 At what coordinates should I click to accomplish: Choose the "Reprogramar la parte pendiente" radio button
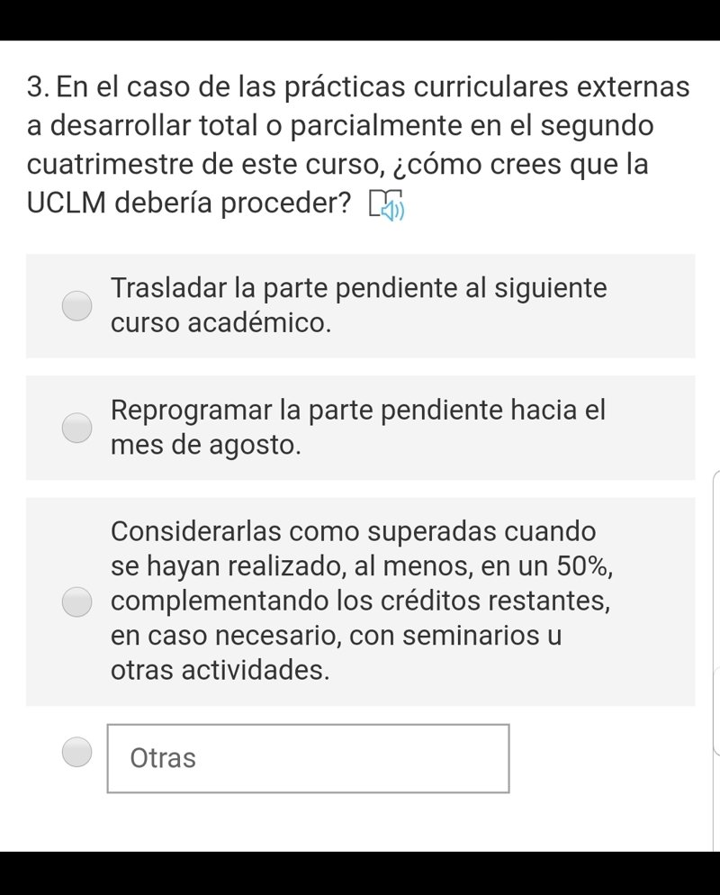click(77, 428)
